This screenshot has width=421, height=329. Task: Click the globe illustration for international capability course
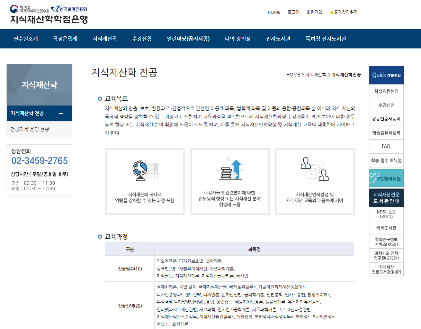click(x=145, y=170)
